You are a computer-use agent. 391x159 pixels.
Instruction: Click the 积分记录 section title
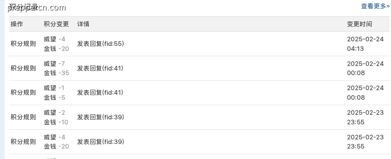pos(23,7)
